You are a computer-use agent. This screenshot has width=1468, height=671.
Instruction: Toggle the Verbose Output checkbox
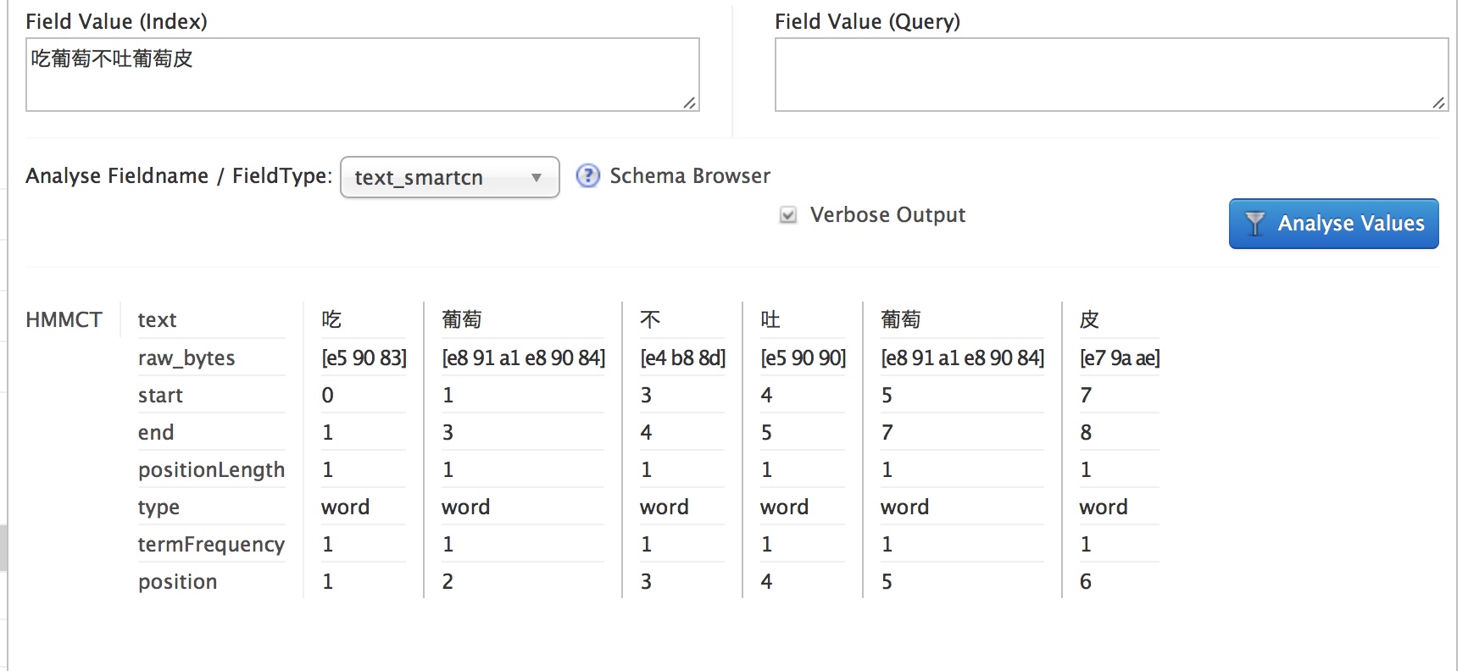(x=788, y=215)
